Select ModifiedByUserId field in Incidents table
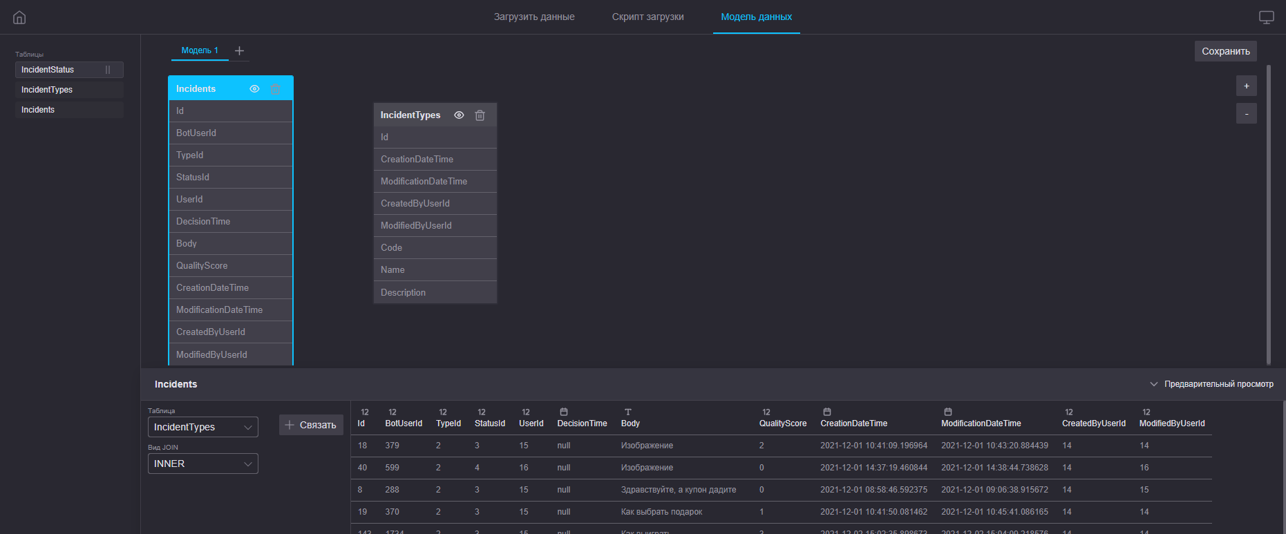1286x534 pixels. pyautogui.click(x=231, y=354)
